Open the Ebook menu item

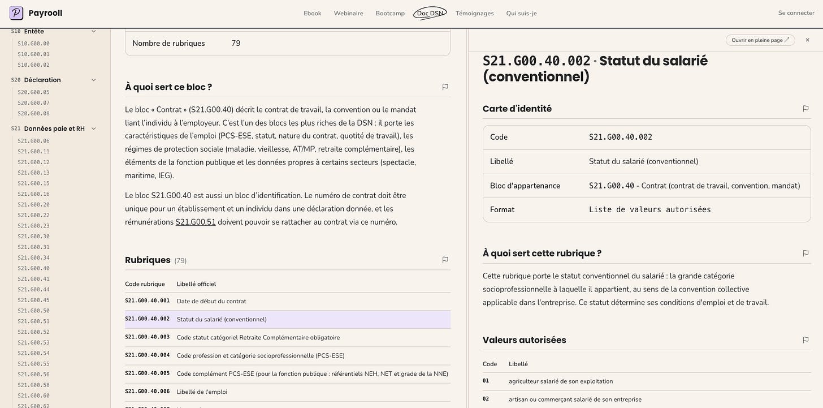[x=313, y=13]
